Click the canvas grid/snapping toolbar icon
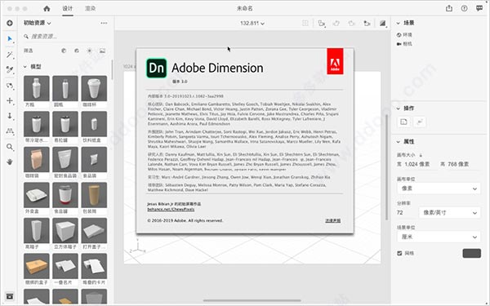Viewport: 490px width, 306px height. point(305,23)
